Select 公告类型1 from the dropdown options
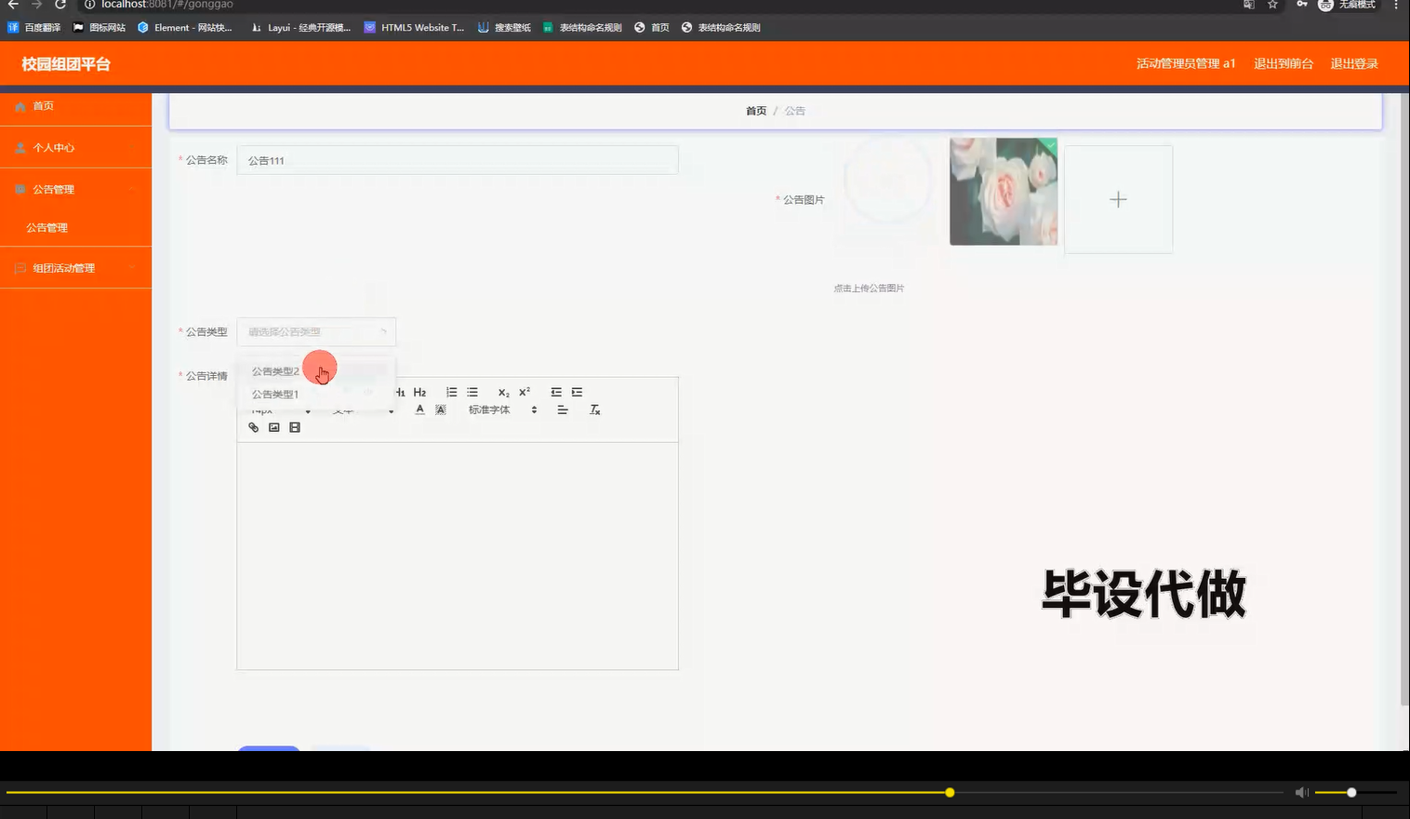Image resolution: width=1410 pixels, height=819 pixels. point(275,394)
